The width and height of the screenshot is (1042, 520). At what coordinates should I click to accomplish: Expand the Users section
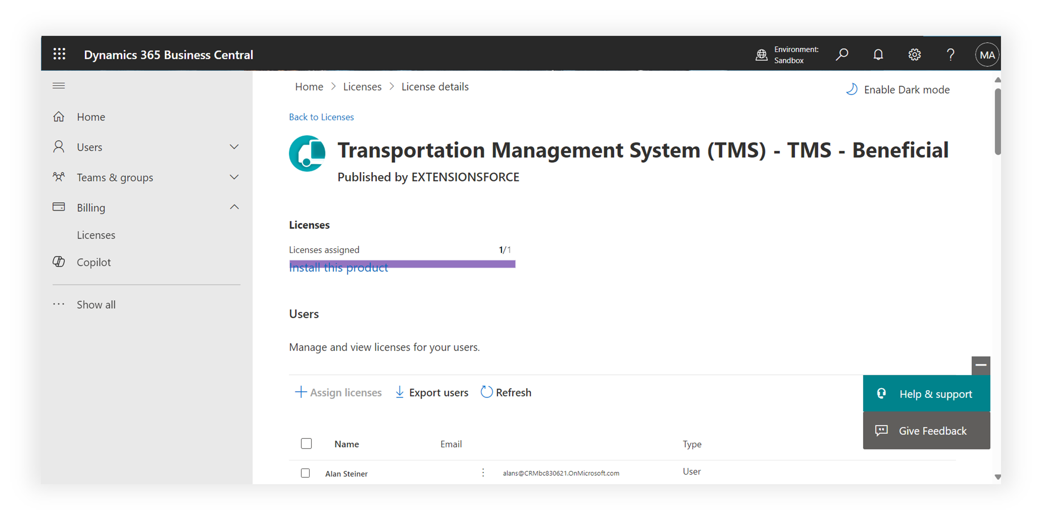click(234, 146)
